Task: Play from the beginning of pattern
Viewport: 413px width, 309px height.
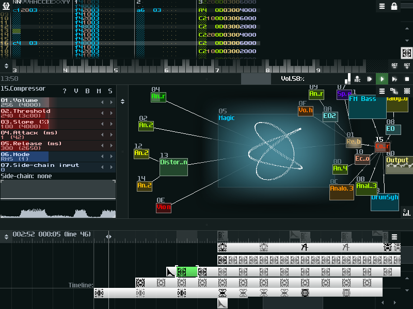Action: (394, 79)
